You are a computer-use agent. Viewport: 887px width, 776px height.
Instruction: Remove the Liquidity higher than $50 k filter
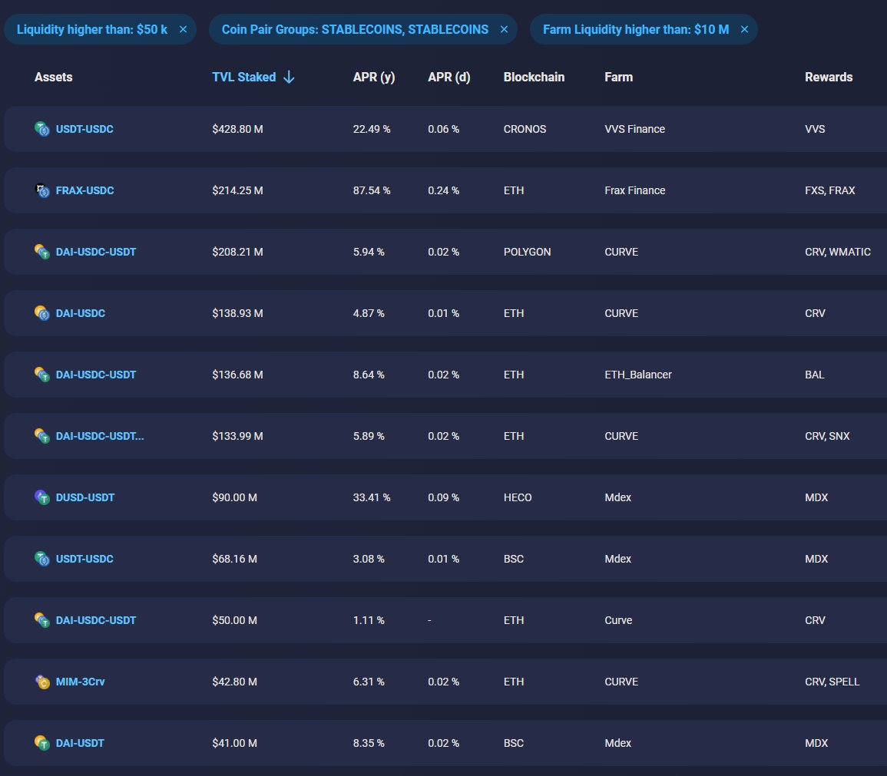point(183,29)
